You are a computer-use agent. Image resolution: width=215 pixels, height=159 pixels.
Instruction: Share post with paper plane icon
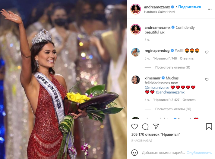coord(156,126)
